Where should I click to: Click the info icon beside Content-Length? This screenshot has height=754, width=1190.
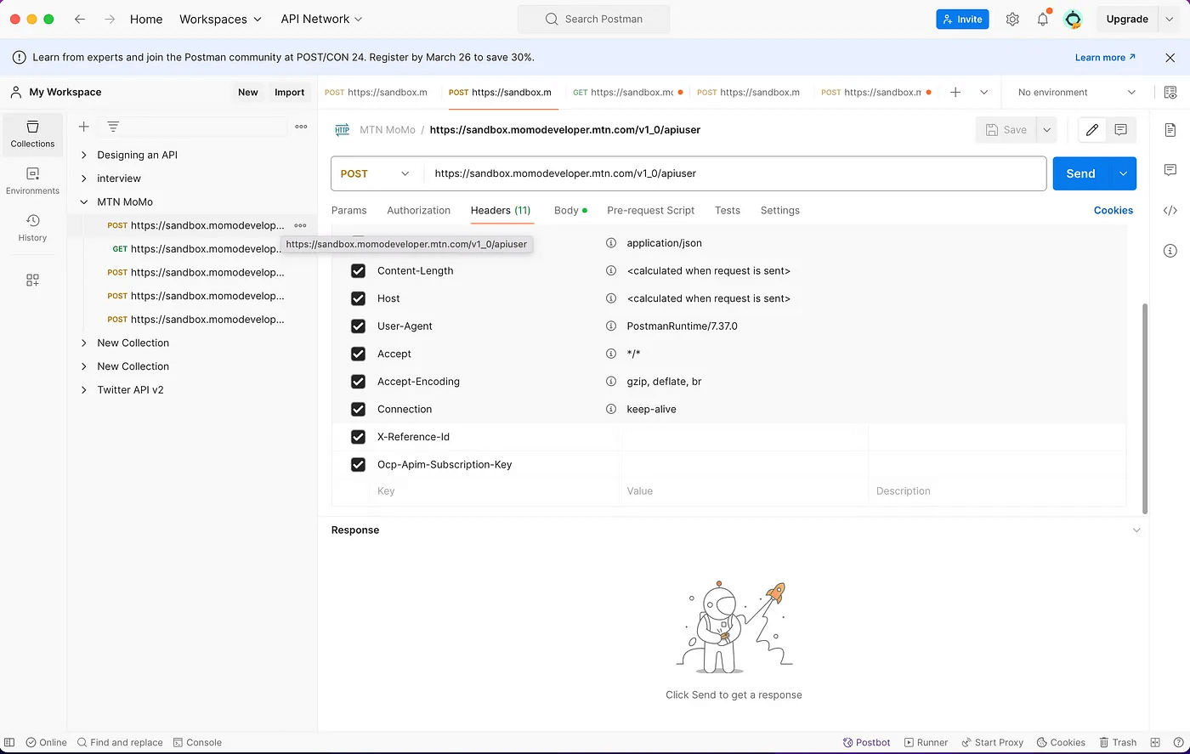click(x=610, y=270)
